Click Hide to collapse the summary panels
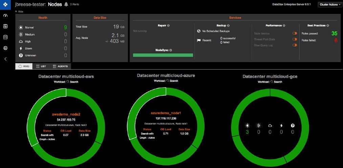Image resolution: width=343 pixels, height=168 pixels. pyautogui.click(x=19, y=12)
